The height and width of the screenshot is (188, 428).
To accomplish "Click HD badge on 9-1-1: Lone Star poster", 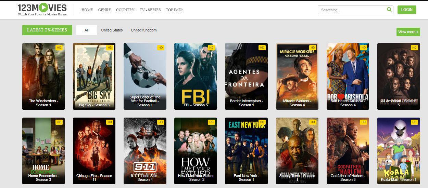I will pos(160,122).
